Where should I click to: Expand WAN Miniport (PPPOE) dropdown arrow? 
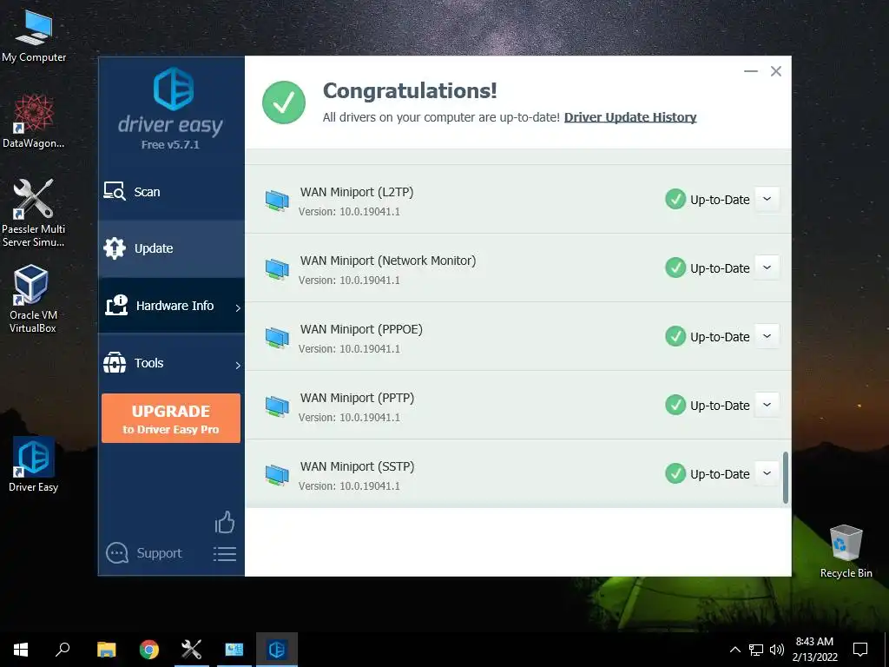(x=767, y=336)
